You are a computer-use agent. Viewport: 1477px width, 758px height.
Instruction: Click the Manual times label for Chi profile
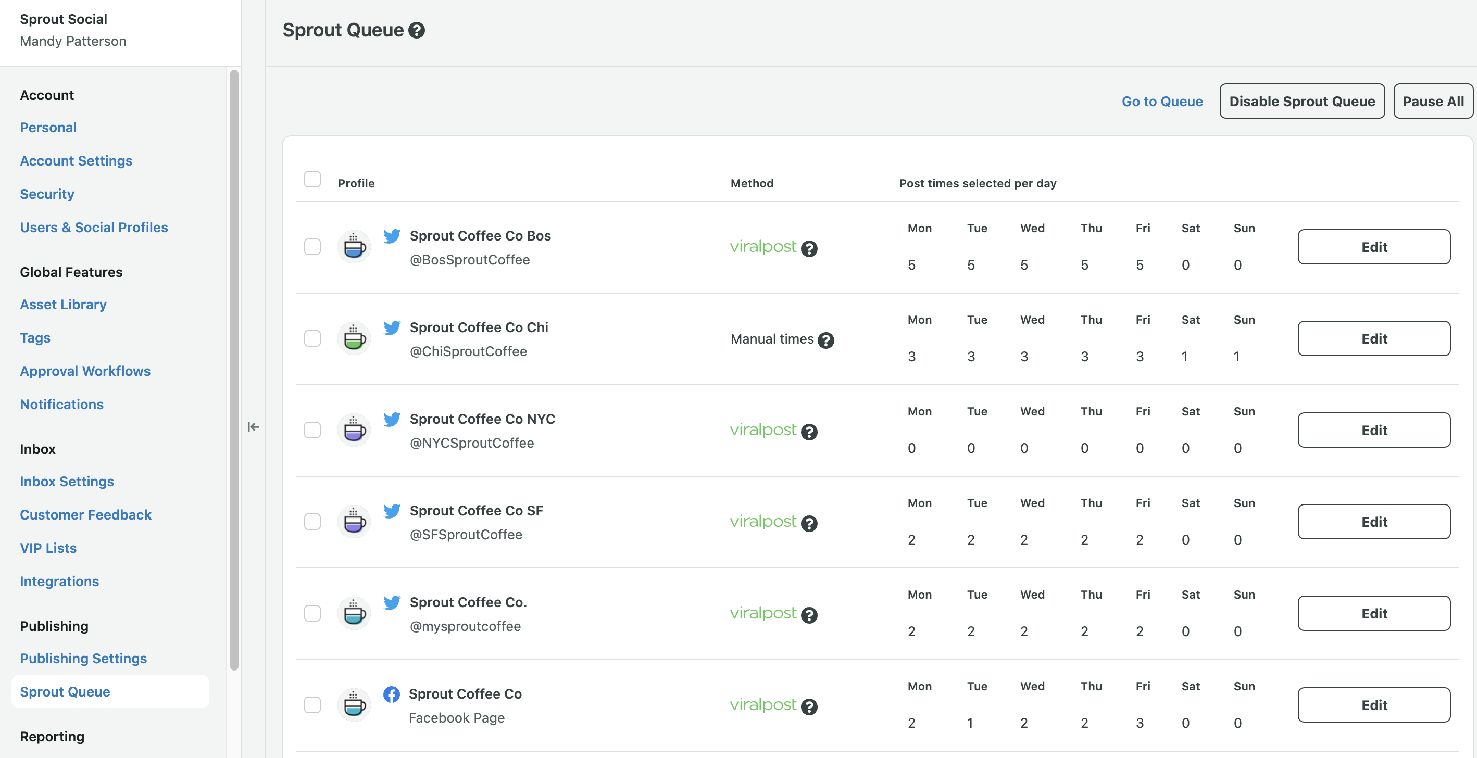pyautogui.click(x=772, y=339)
